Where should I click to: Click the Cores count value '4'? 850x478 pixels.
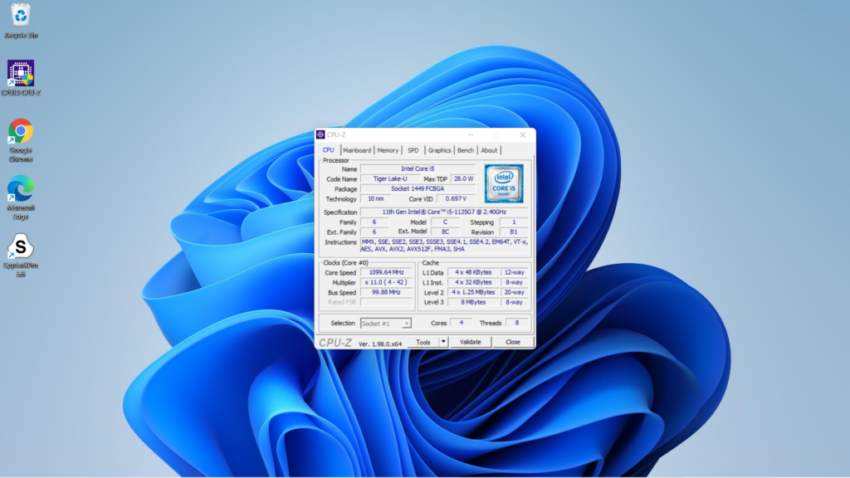[462, 323]
